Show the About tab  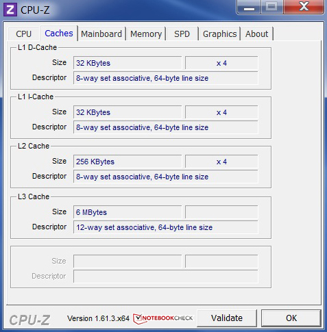click(256, 34)
